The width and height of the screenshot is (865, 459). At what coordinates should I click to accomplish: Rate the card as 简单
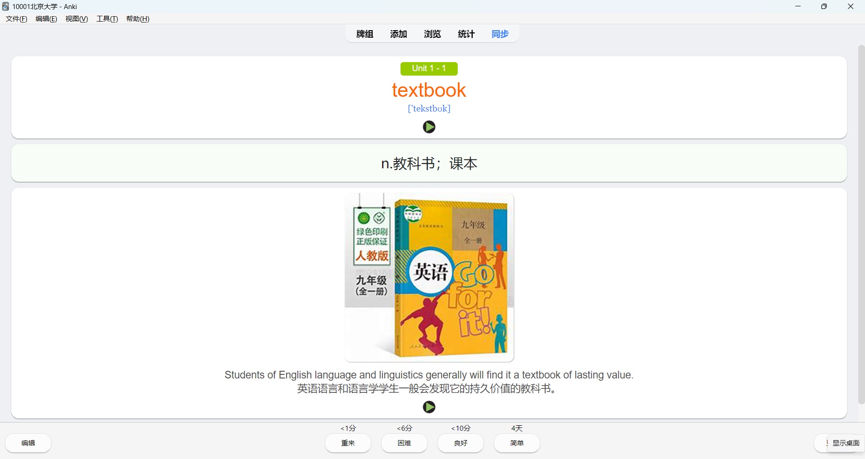coord(517,443)
